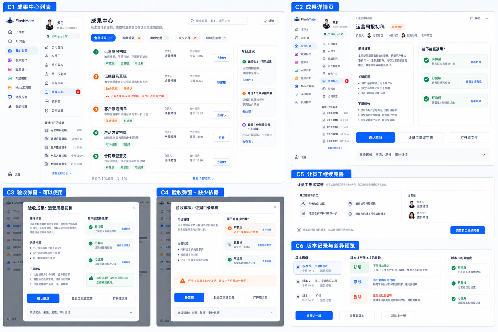Open recent item 产品方案初稿 in C1 sidebar
The height and width of the screenshot is (332, 498).
pyautogui.click(x=63, y=156)
